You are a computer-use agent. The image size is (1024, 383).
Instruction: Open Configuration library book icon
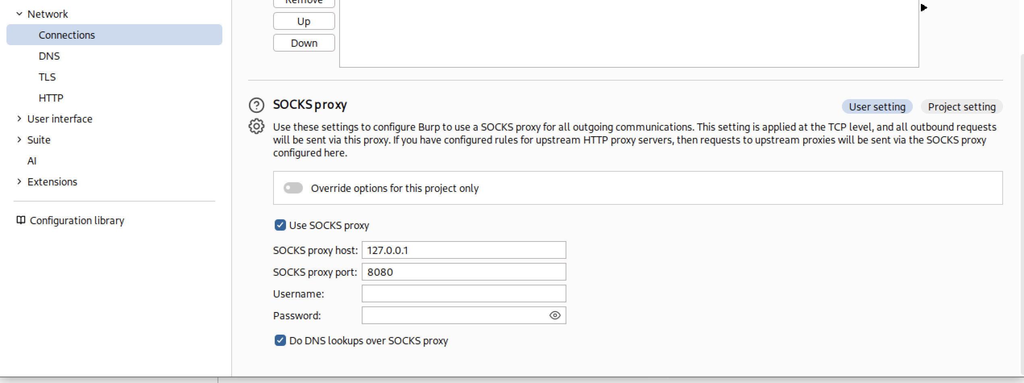click(21, 220)
